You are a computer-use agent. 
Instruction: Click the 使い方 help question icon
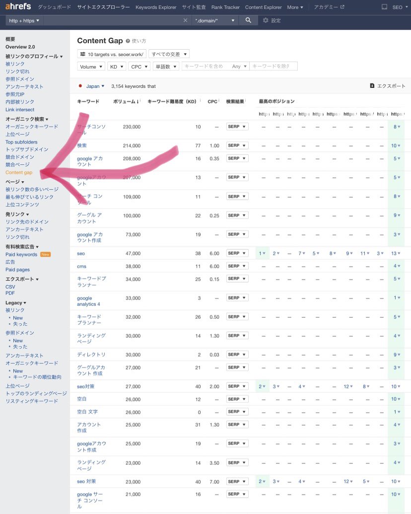[x=128, y=41]
